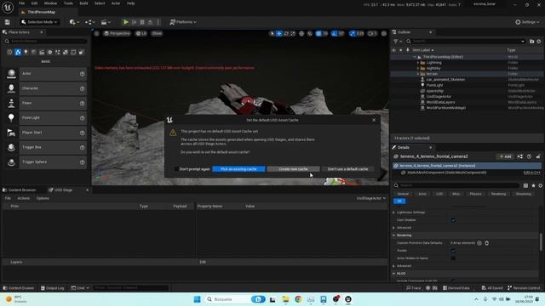
Task: Click the Save current level icon
Action: [x=8, y=22]
